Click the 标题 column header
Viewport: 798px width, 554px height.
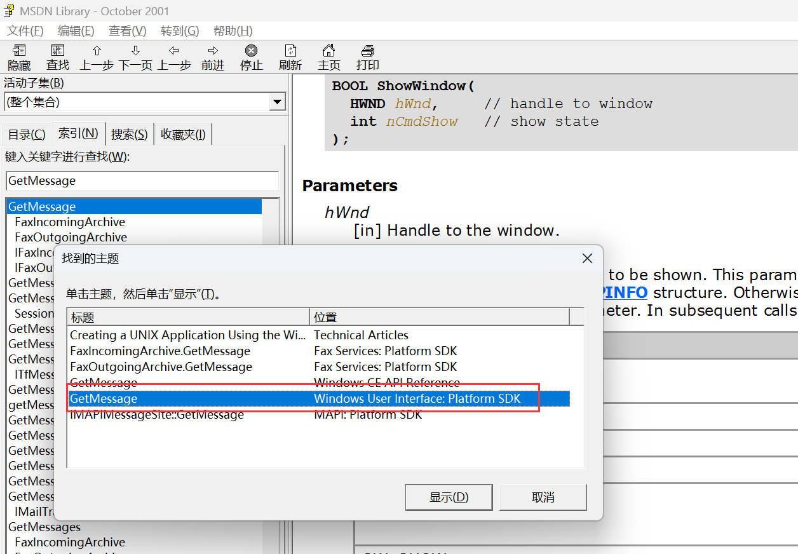[x=189, y=317]
